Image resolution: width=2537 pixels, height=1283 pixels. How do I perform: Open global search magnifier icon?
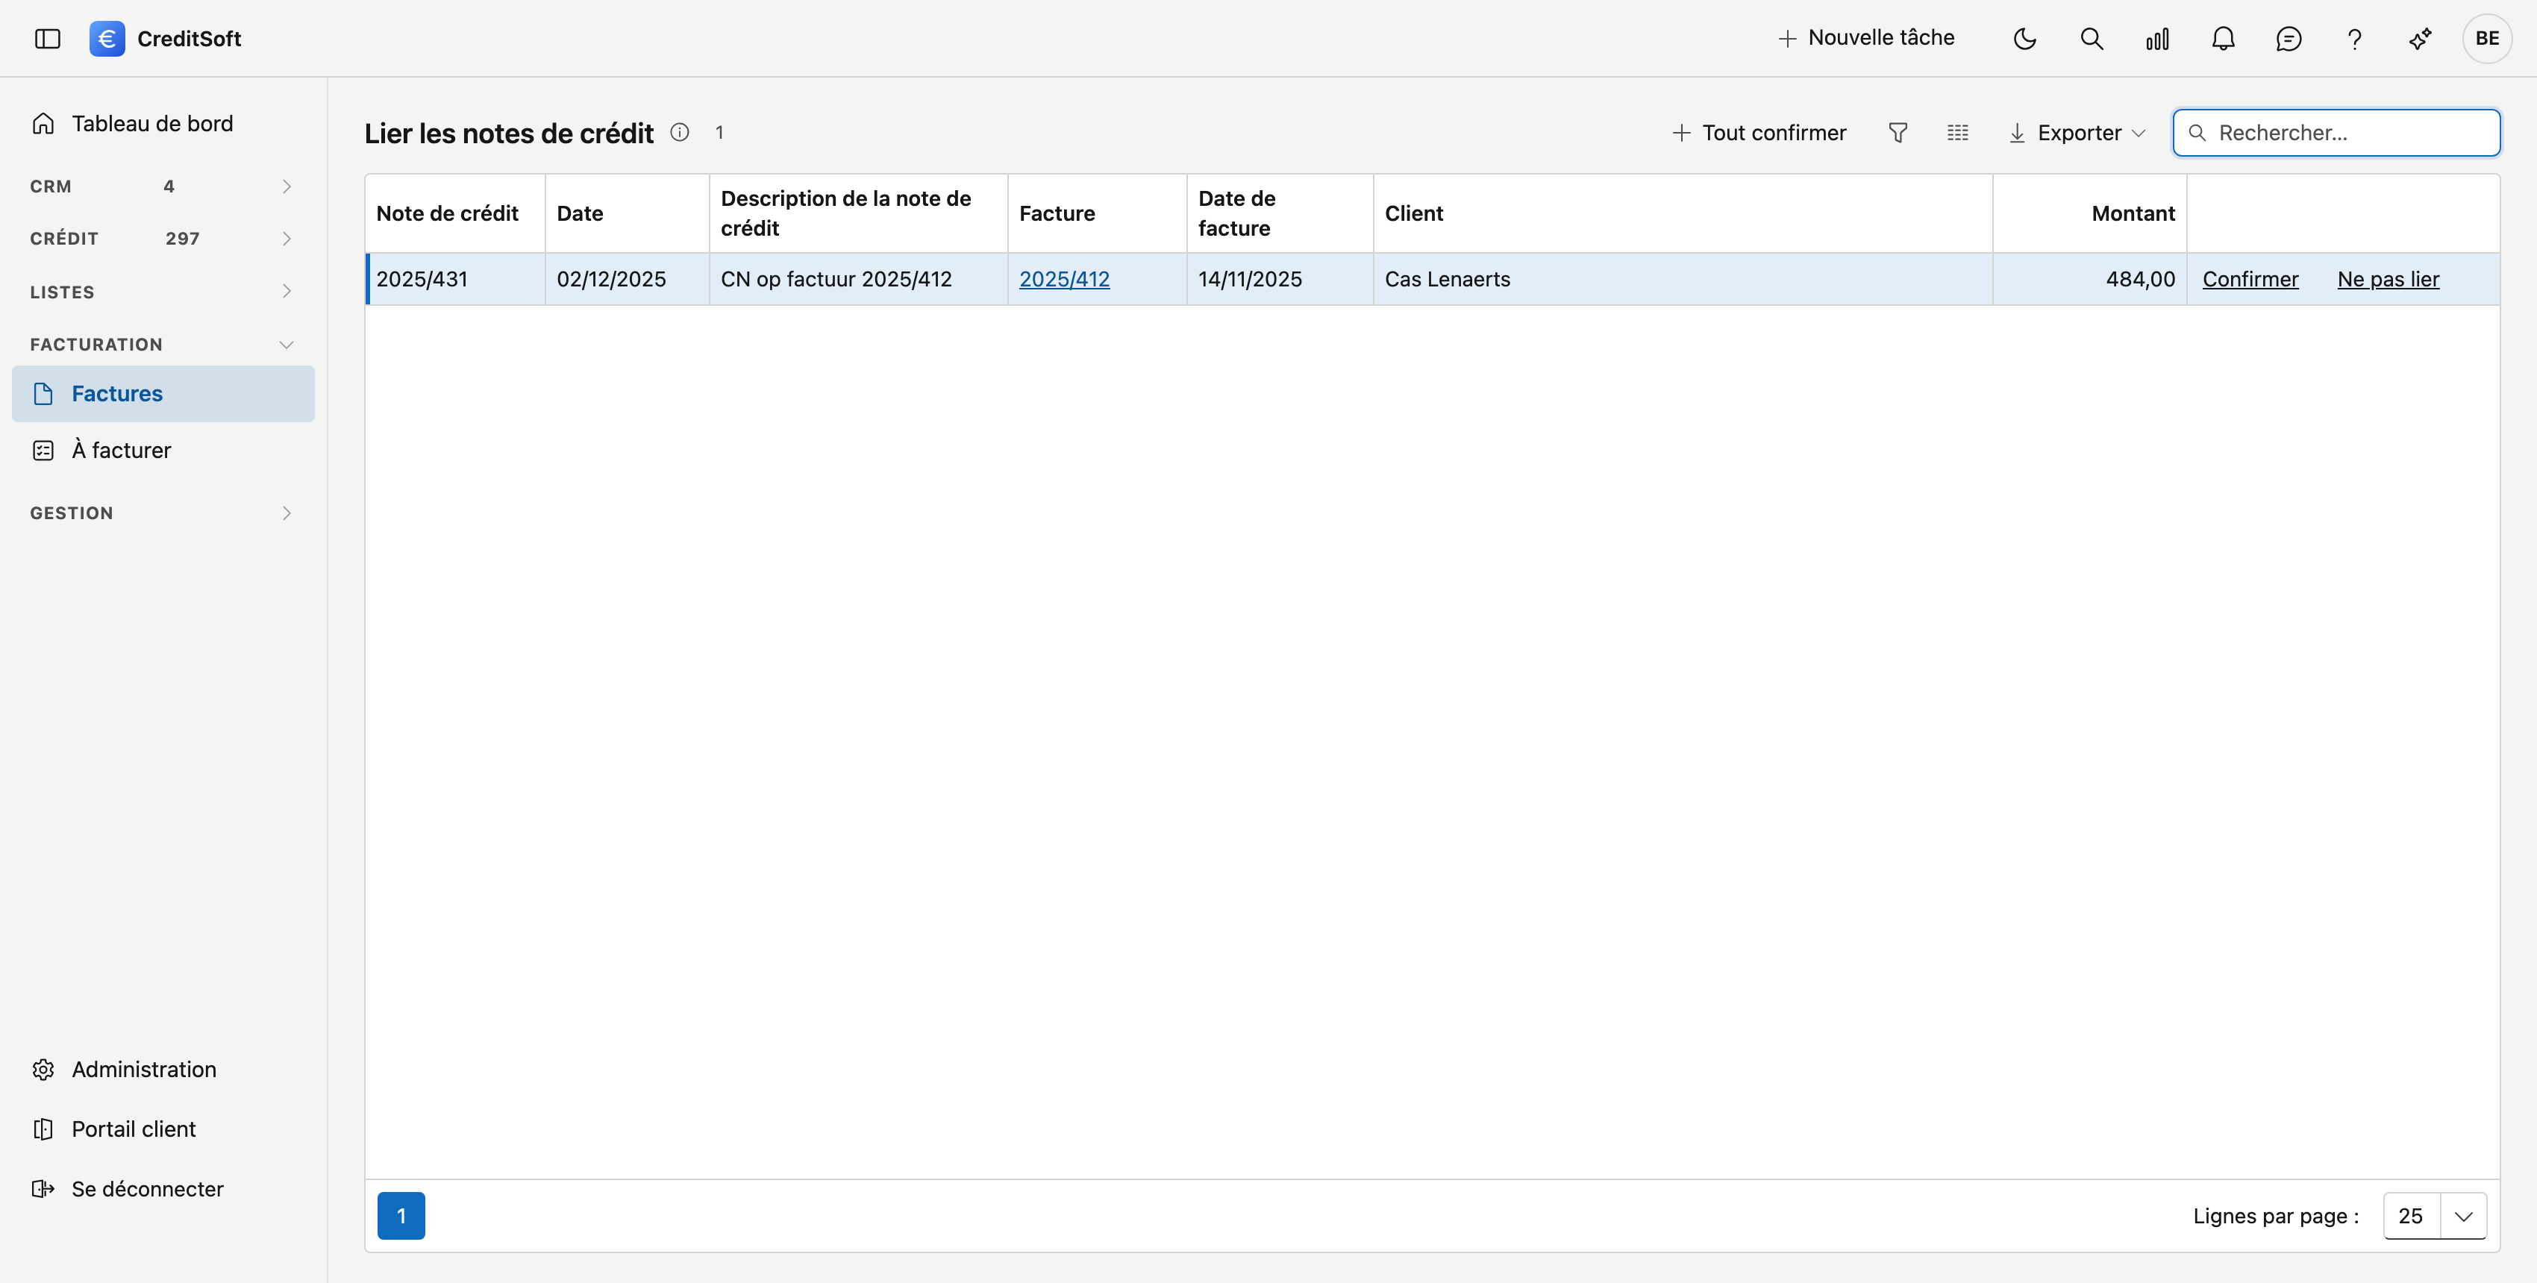click(2091, 38)
